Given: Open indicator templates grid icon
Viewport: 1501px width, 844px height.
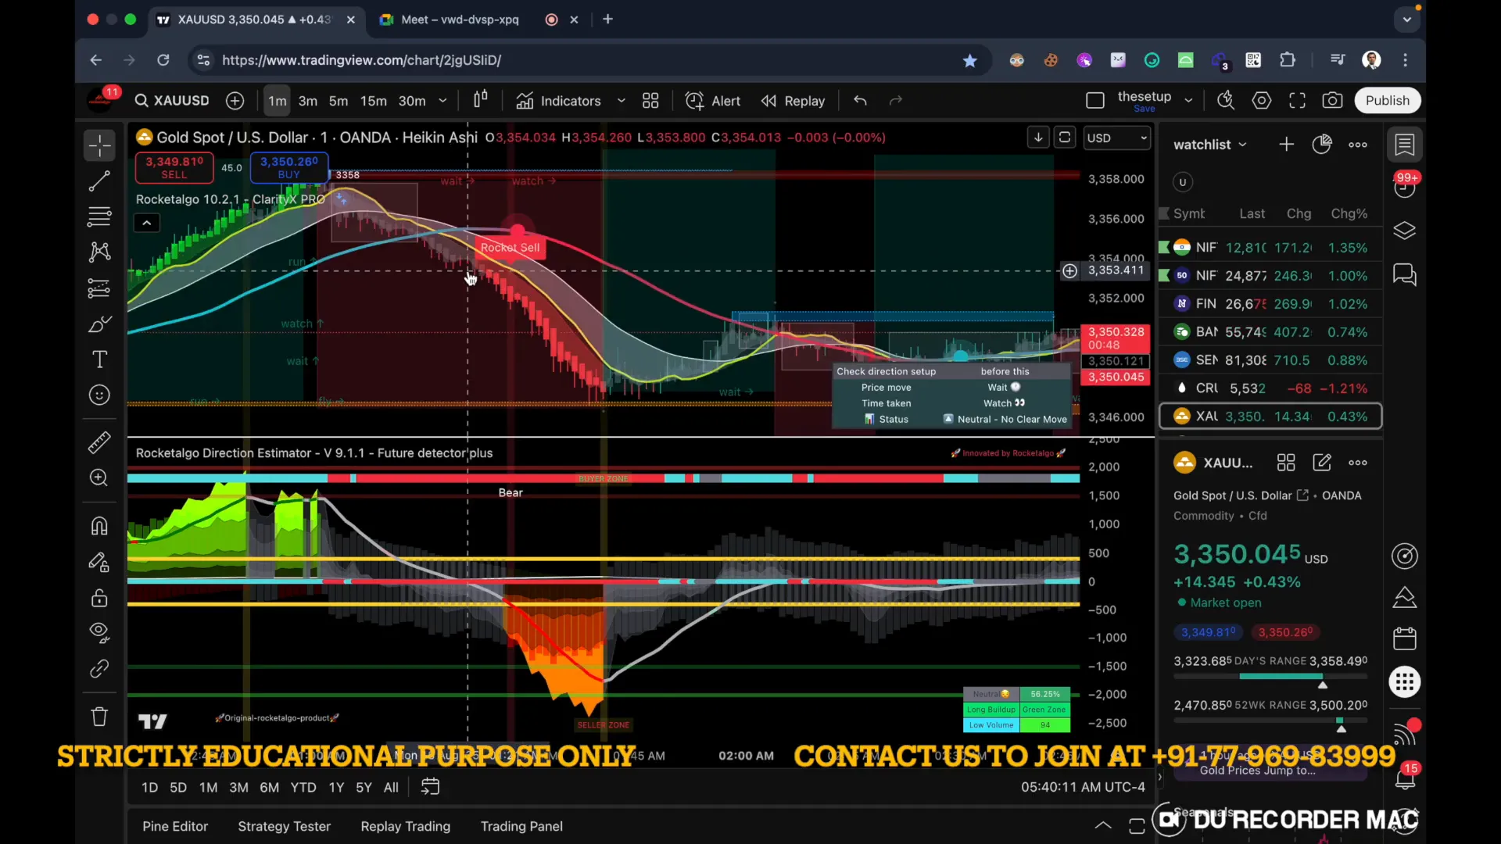Looking at the screenshot, I should click(650, 101).
